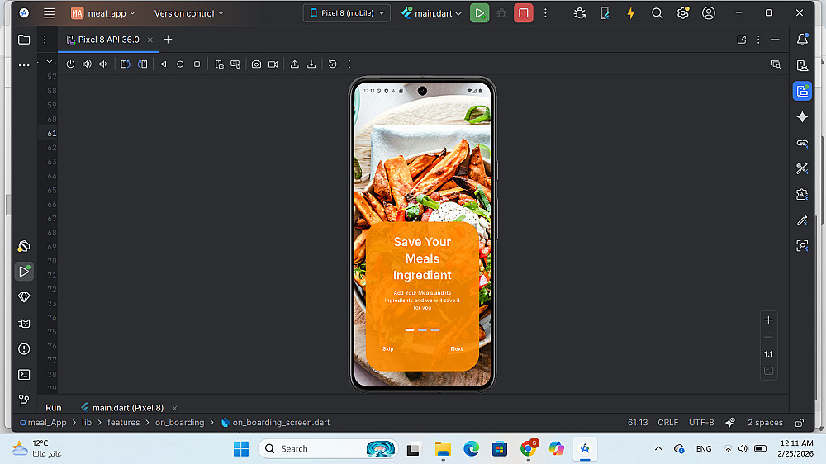
Task: Expand the Version control menu
Action: tap(188, 13)
